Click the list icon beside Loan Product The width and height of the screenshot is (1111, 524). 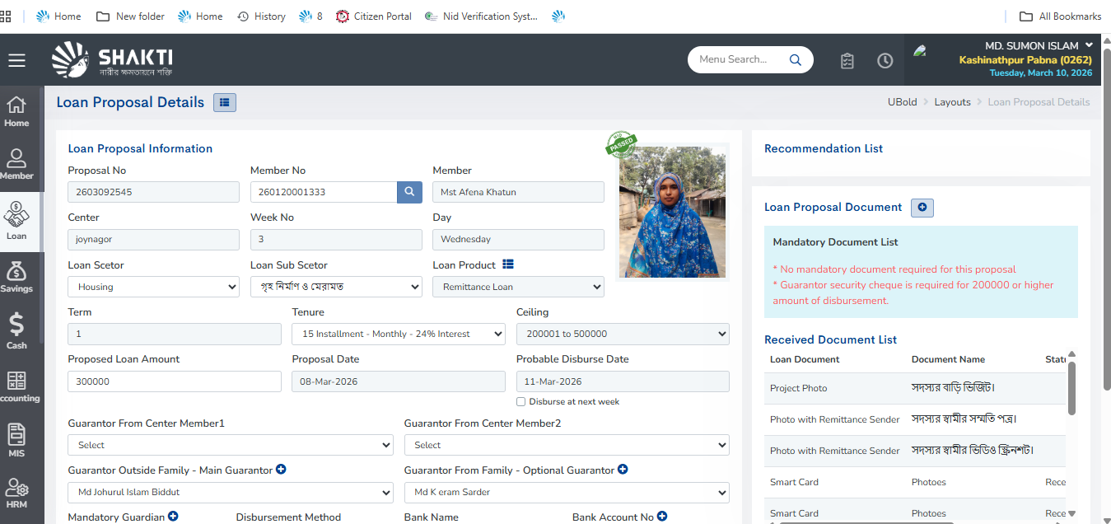pyautogui.click(x=508, y=264)
